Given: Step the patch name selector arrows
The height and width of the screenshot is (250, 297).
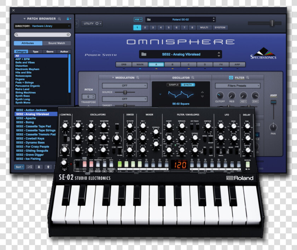Looking at the screenshot, I should coord(219,54).
